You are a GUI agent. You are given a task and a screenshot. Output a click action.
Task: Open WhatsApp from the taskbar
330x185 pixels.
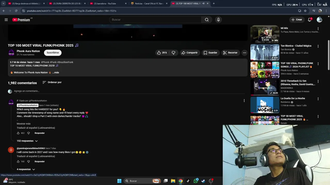(x=196, y=181)
